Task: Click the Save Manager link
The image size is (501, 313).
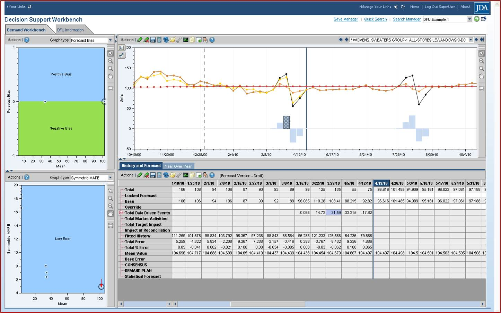Action: click(346, 19)
